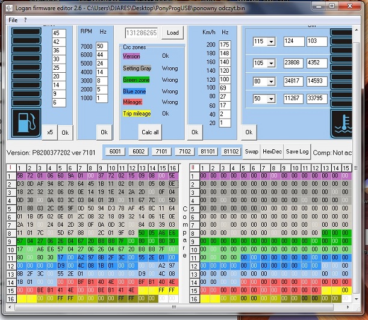Click hex cell D3 in table I row 2
Viewport: 368px width, 320px height.
click(20, 184)
